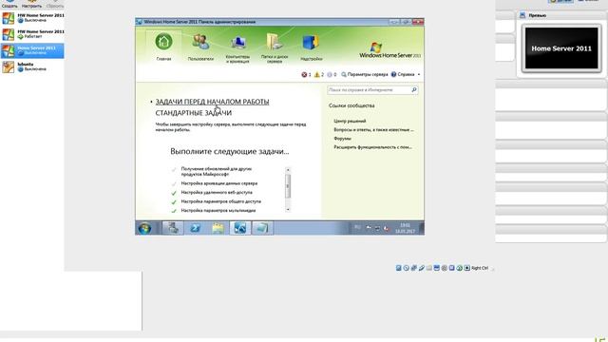Open the Пользователи users section
This screenshot has height=342, width=608.
[200, 47]
